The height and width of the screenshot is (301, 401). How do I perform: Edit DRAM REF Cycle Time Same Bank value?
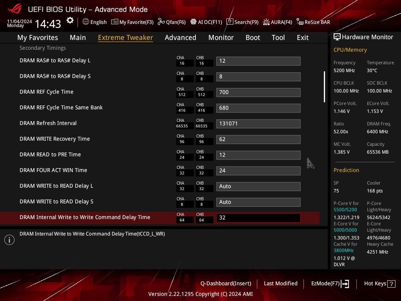(x=258, y=108)
